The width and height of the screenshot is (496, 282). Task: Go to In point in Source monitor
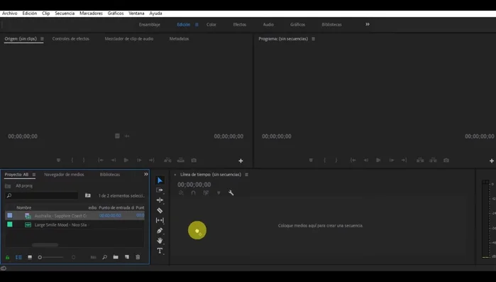[x=101, y=161]
